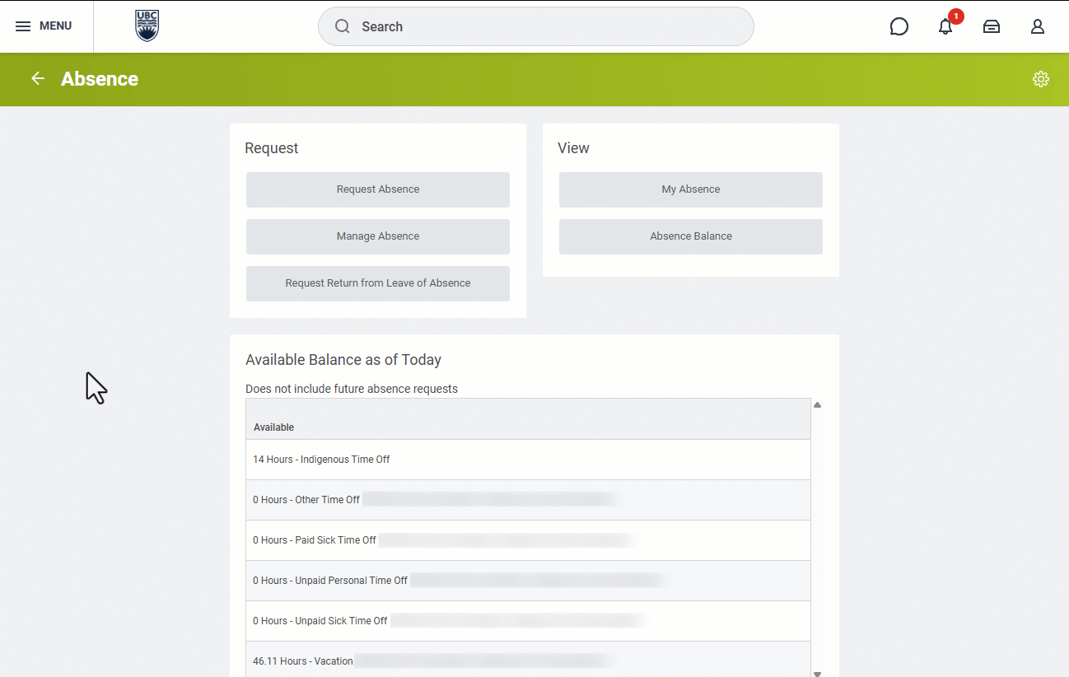The width and height of the screenshot is (1069, 677).
Task: Click the Request Absence button
Action: 378,189
